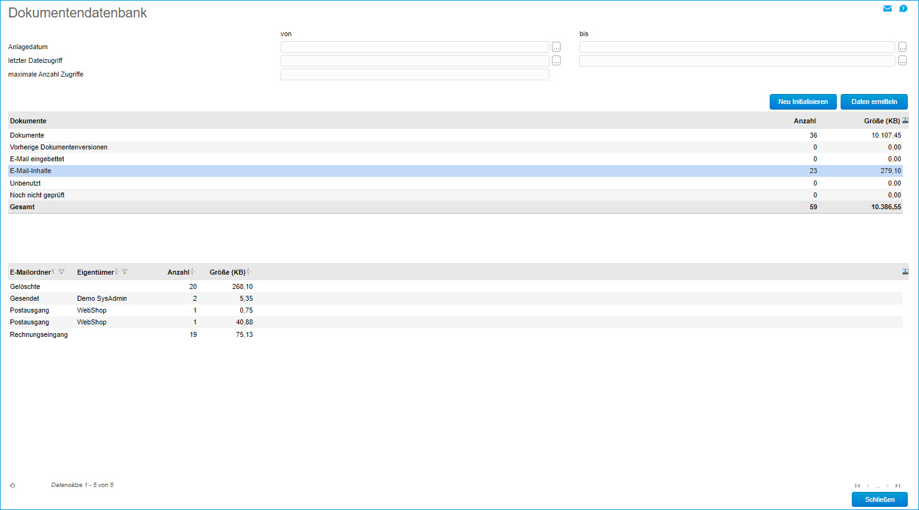Click the export icon of the E-Mailordner table
Image resolution: width=919 pixels, height=510 pixels.
point(905,272)
